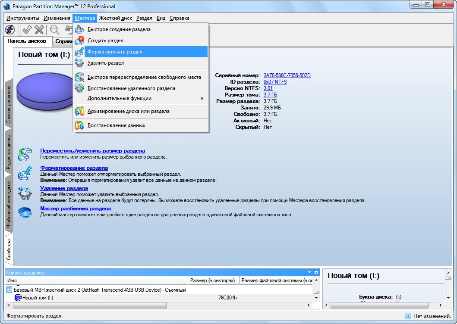
Task: Click the purple disk pie chart graphic
Action: pyautogui.click(x=44, y=92)
